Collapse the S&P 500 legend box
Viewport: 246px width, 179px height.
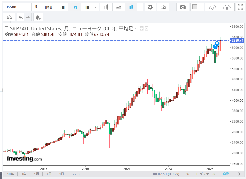click(x=7, y=28)
